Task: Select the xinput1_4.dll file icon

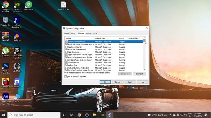Action: point(64,6)
